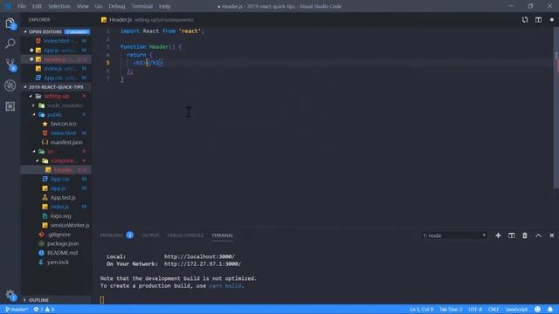The image size is (559, 314).
Task: Change encoding via UTF-8 status item
Action: pos(475,310)
